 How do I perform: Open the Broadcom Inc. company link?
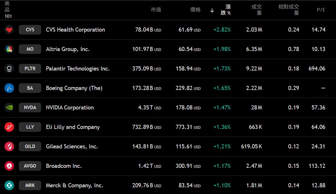click(x=64, y=166)
